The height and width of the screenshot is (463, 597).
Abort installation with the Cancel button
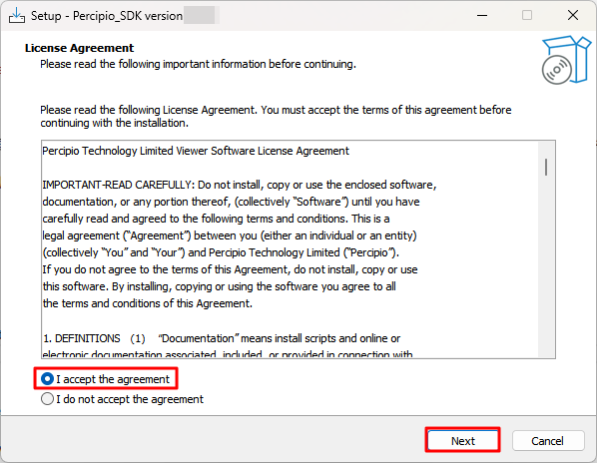point(548,441)
